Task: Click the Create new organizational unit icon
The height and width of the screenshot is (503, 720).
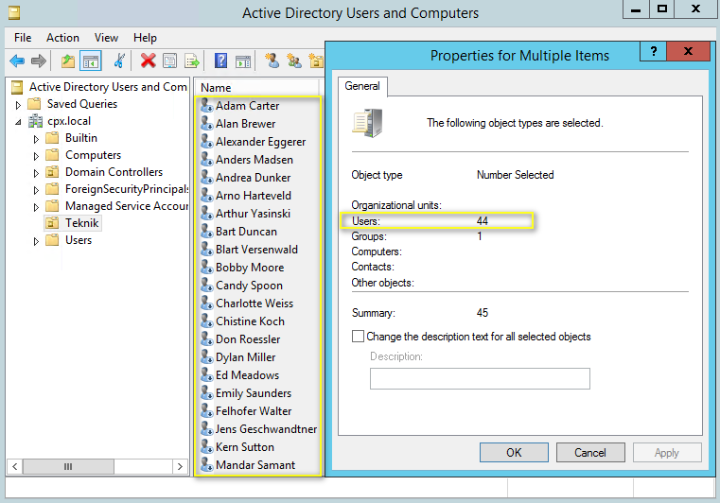Action: coord(316,61)
